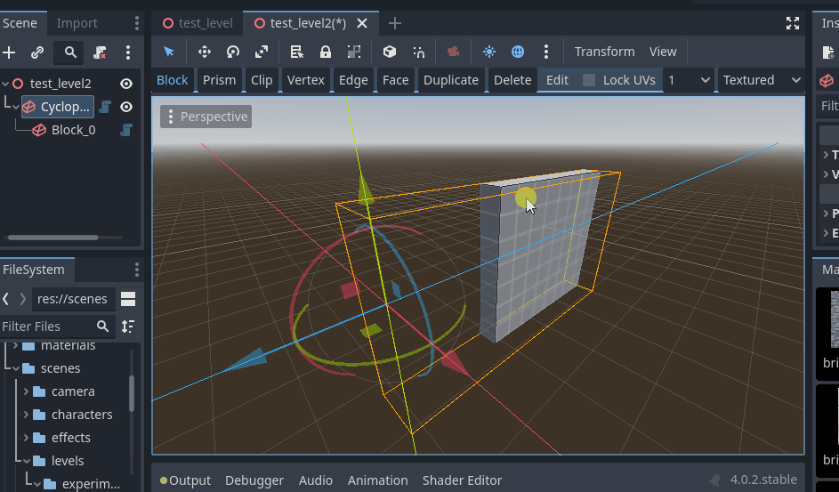Close the test_level2 scene tab
Image resolution: width=839 pixels, height=492 pixels.
[x=362, y=23]
